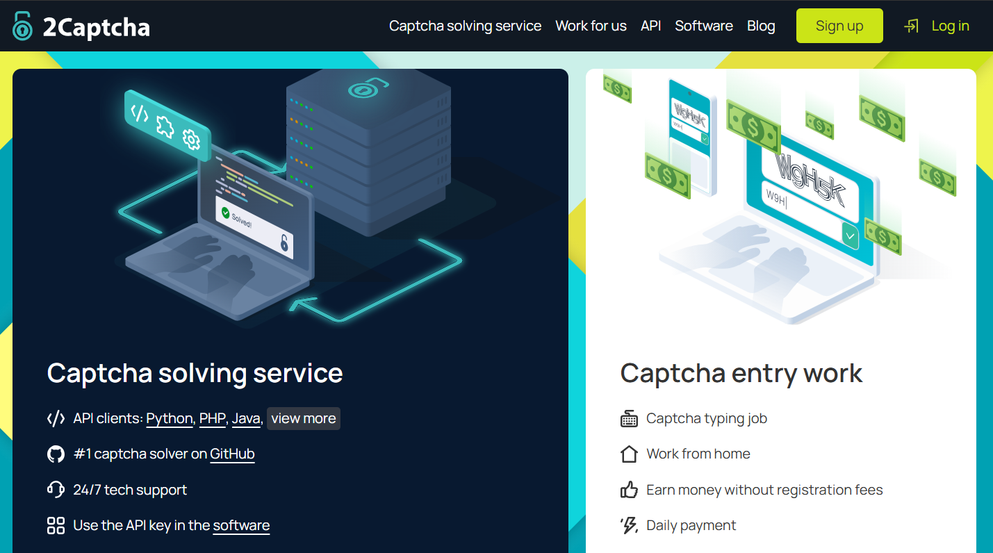Image resolution: width=993 pixels, height=553 pixels.
Task: Click the 2Captcha padlock logo icon
Action: [23, 26]
